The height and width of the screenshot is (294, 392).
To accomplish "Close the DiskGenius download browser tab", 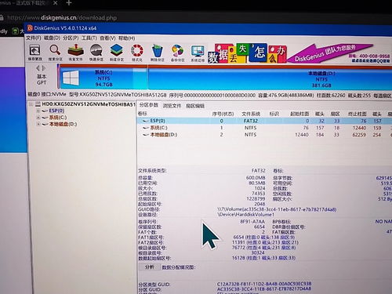I will tap(56, 3).
